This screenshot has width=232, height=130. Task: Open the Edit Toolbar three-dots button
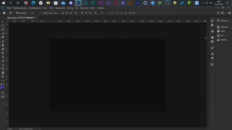coord(3,81)
